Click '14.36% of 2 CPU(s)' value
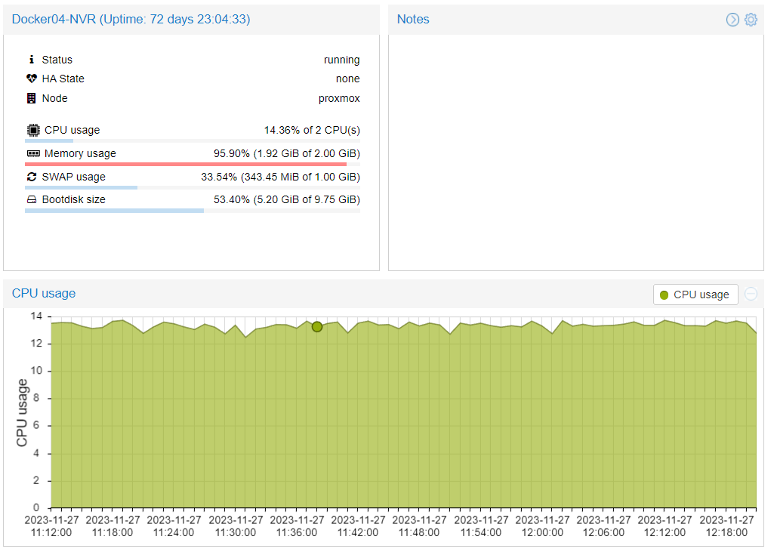 pyautogui.click(x=312, y=131)
